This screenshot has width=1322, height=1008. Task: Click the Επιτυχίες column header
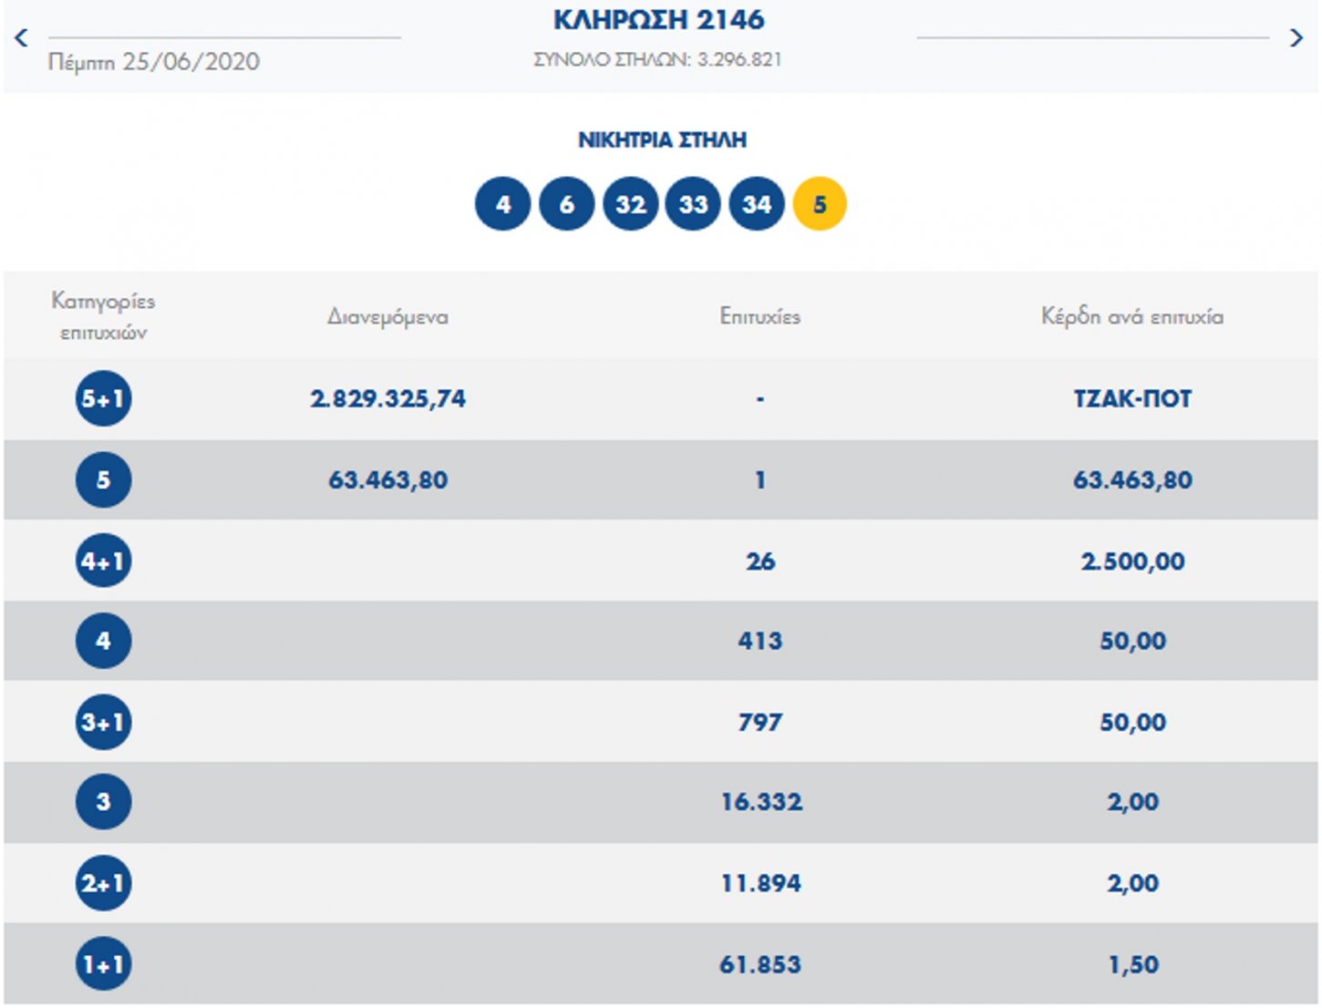(x=759, y=317)
